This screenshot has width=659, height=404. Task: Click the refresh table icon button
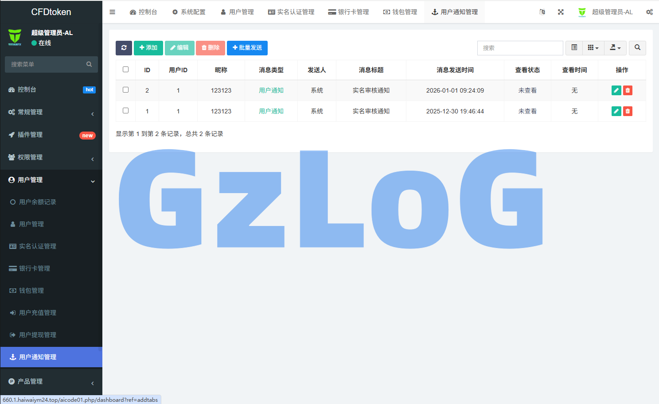tap(124, 48)
